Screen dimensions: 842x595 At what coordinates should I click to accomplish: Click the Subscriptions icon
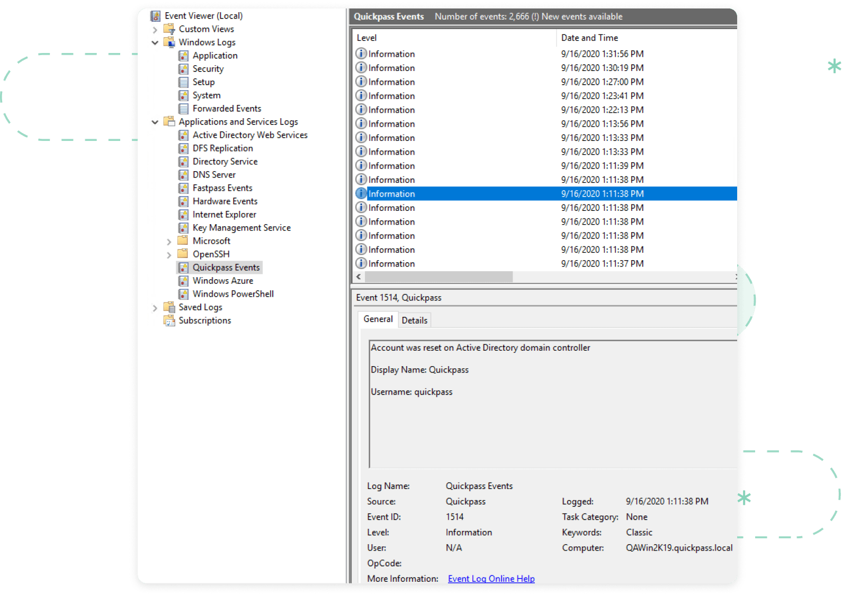point(169,321)
